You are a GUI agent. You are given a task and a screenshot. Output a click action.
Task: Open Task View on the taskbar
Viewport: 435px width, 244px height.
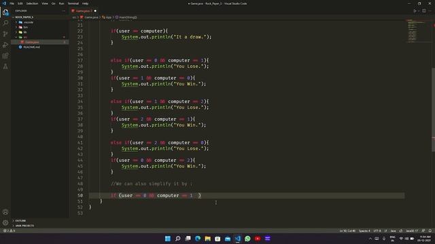[188, 239]
